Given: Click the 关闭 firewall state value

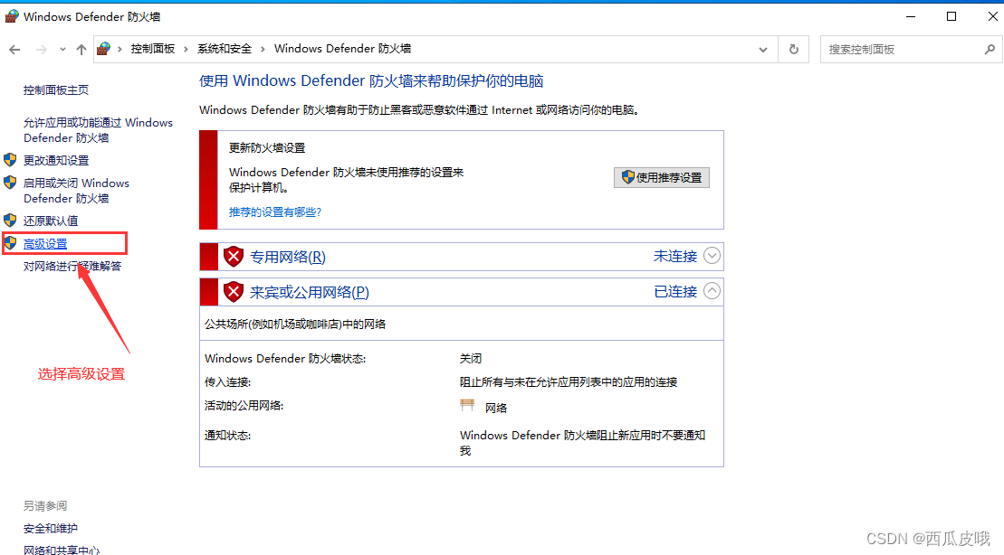Looking at the screenshot, I should (x=471, y=359).
